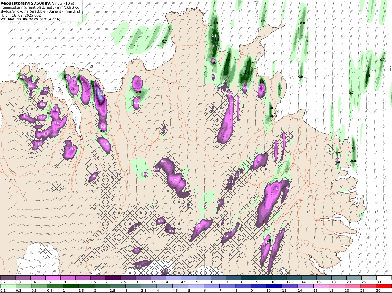Pick the darkest purple 2 snow legend swatch
392x293 pixels.
click(113, 278)
